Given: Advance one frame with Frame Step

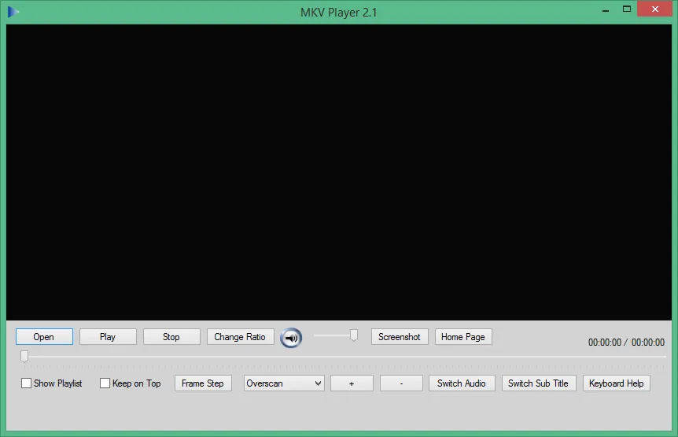Looking at the screenshot, I should coord(203,383).
